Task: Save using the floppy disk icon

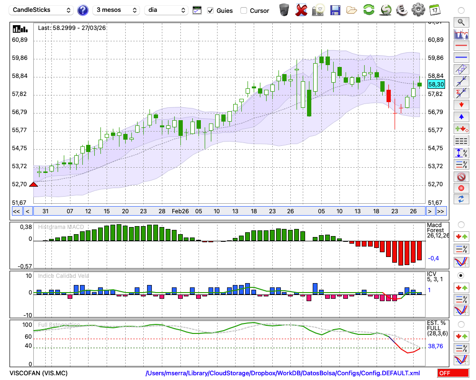Action: [x=335, y=10]
